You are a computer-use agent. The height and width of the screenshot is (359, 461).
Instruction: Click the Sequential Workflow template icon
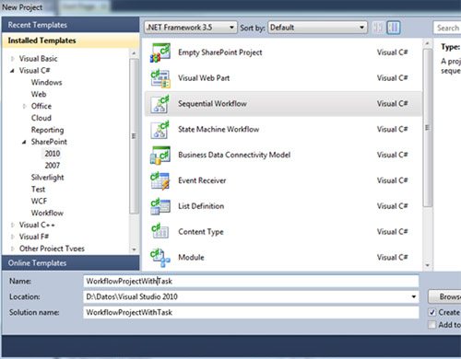(x=160, y=104)
